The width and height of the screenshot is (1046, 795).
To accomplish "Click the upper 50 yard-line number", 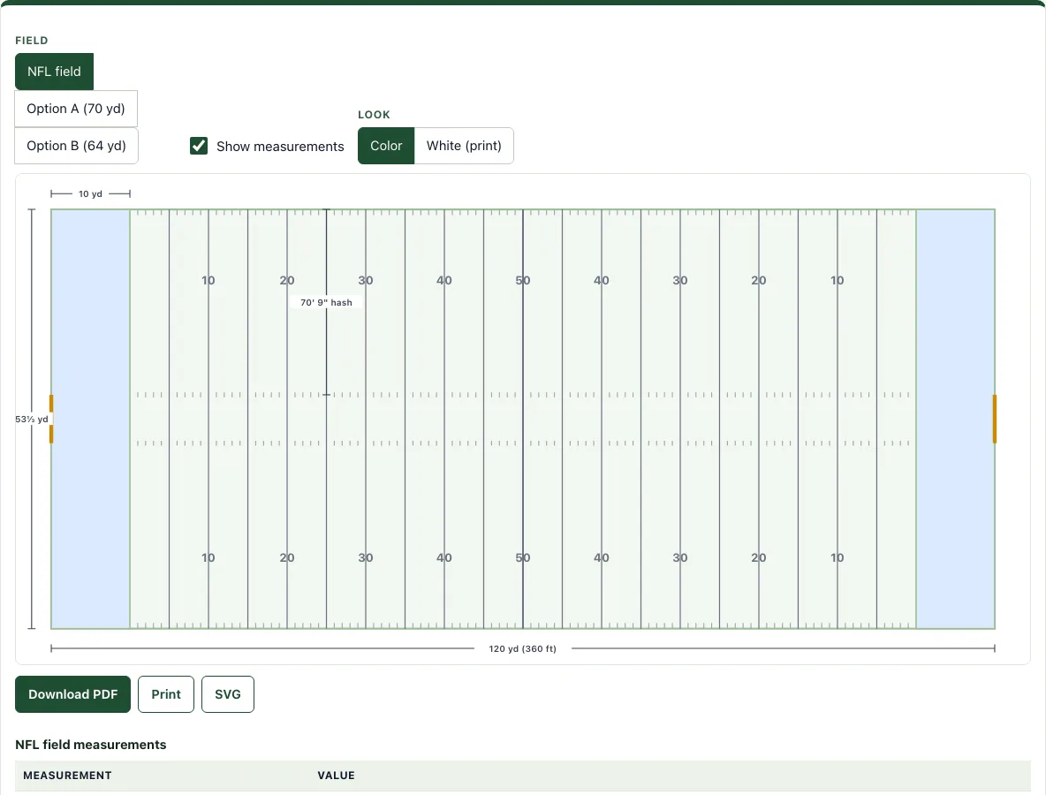I will coord(522,280).
